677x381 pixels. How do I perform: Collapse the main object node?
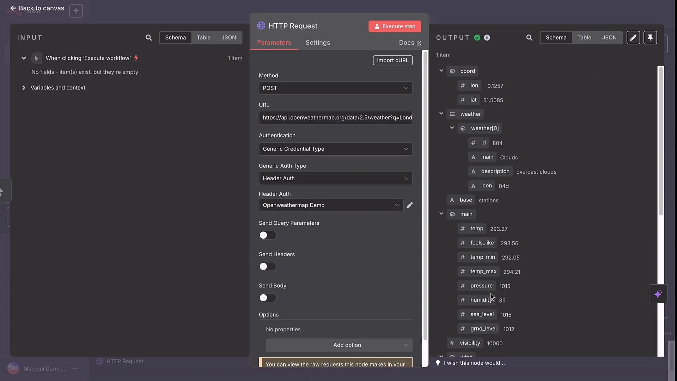[441, 214]
